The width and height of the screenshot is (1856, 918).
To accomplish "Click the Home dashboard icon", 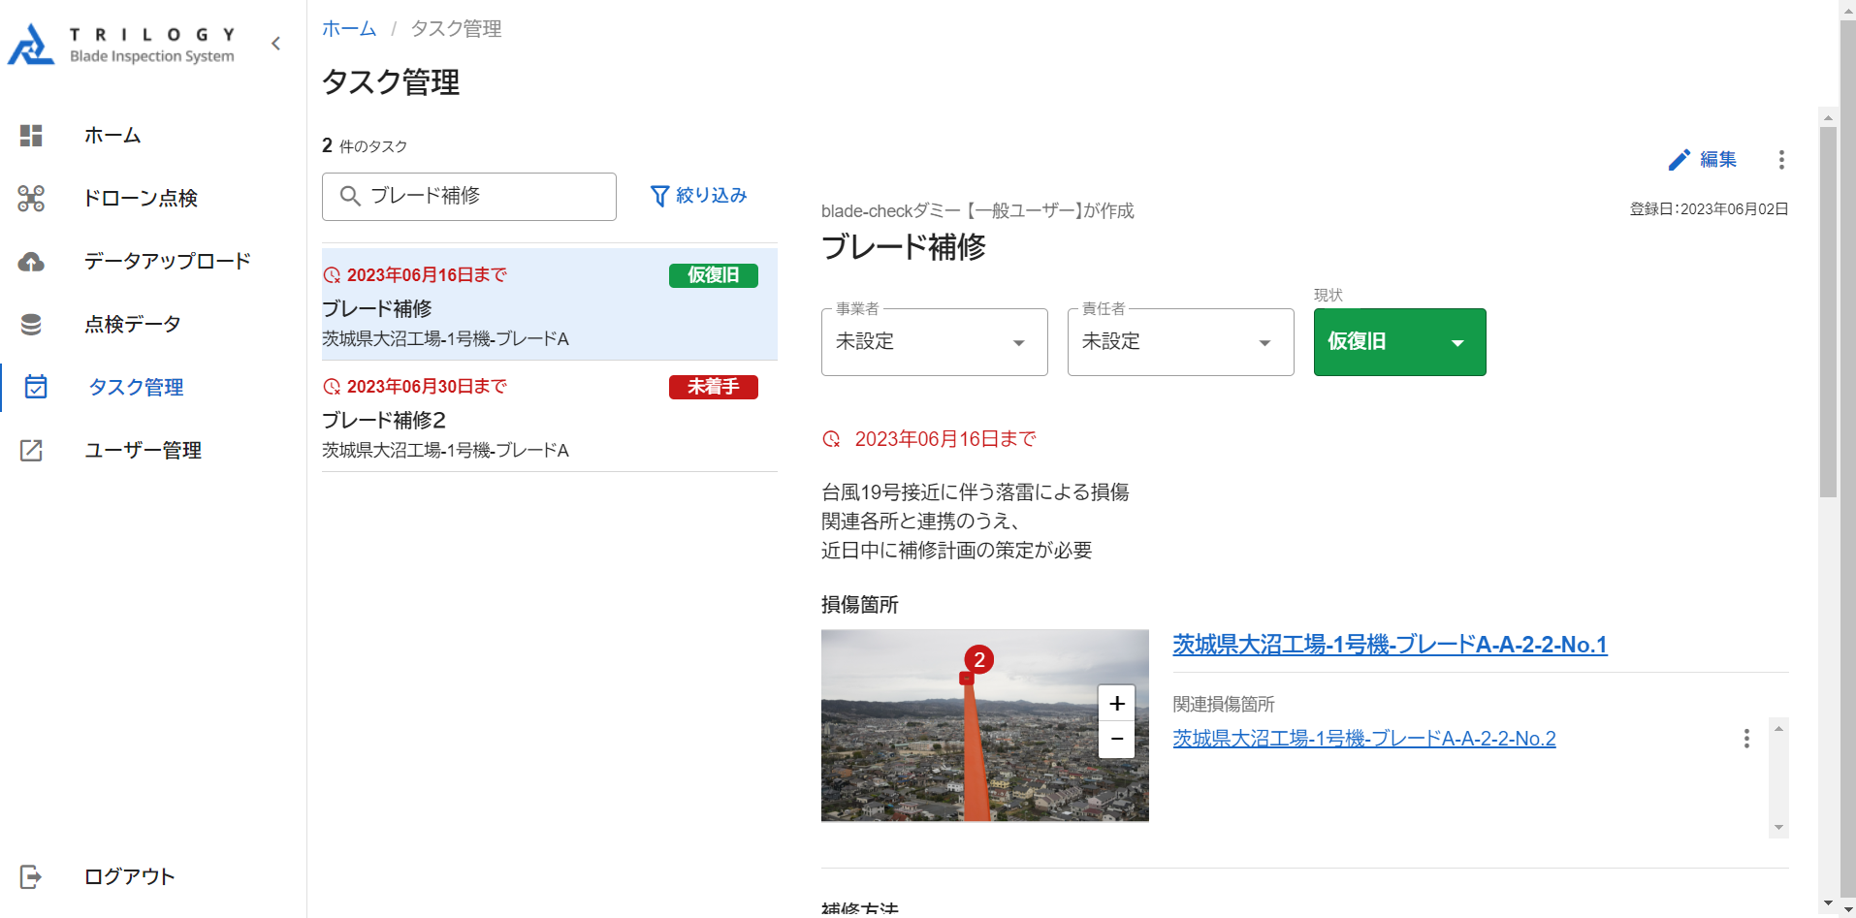I will 31,136.
